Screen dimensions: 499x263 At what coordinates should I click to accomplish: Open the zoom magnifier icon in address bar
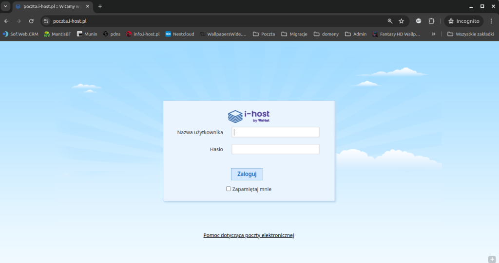(390, 21)
